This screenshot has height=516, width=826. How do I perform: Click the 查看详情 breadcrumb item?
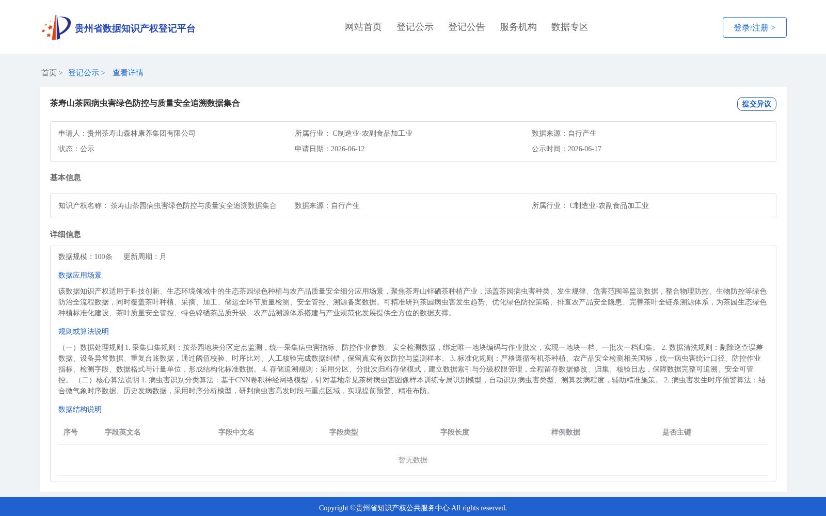tap(128, 73)
